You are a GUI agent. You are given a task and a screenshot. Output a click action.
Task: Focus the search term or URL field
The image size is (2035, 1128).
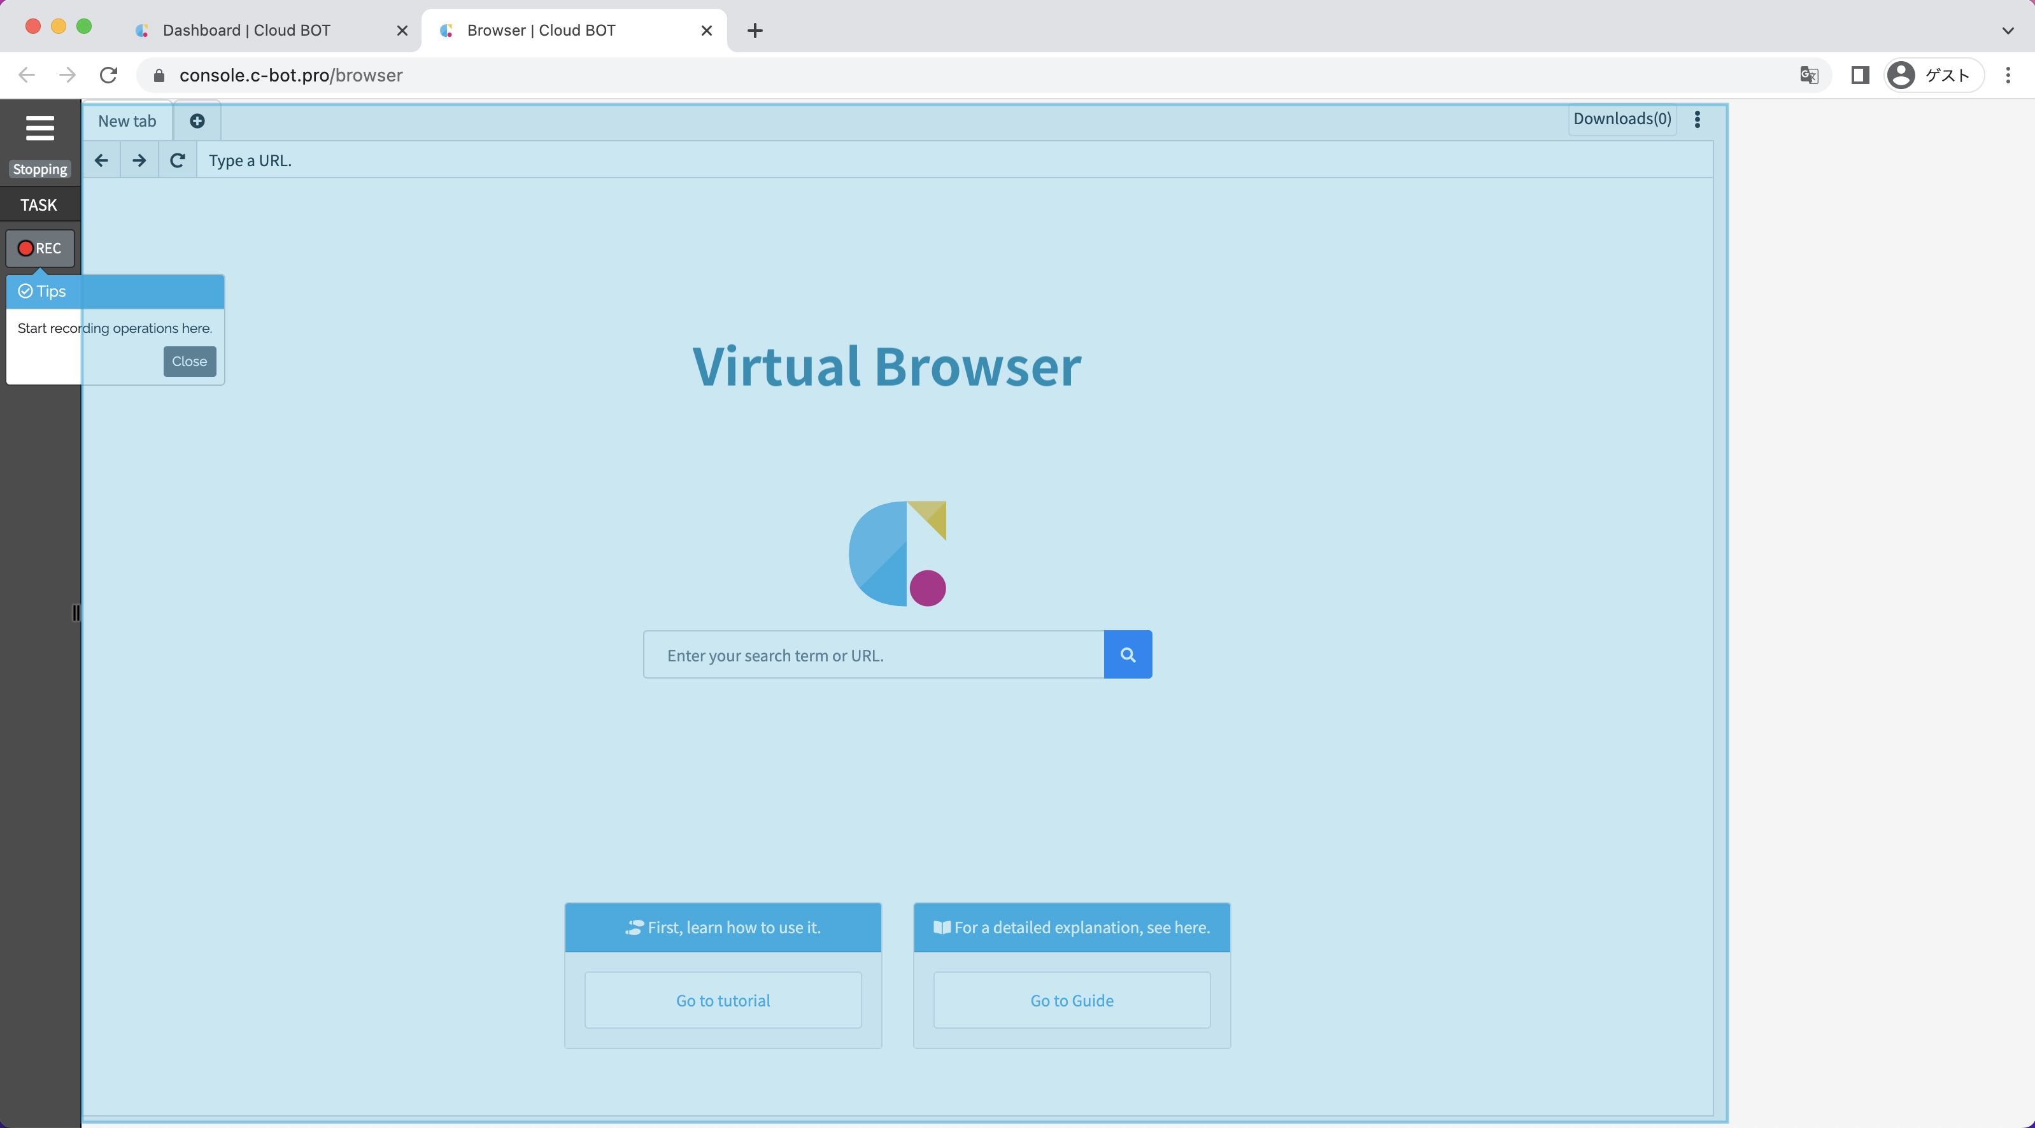873,655
